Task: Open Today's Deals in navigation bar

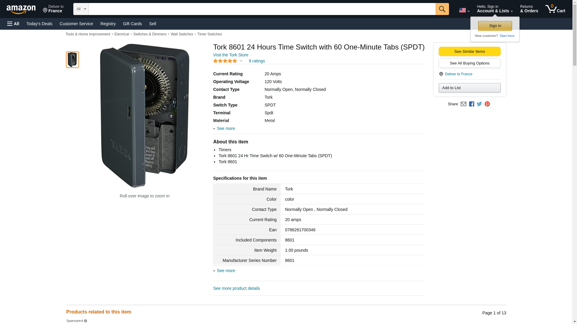Action: coord(39,24)
